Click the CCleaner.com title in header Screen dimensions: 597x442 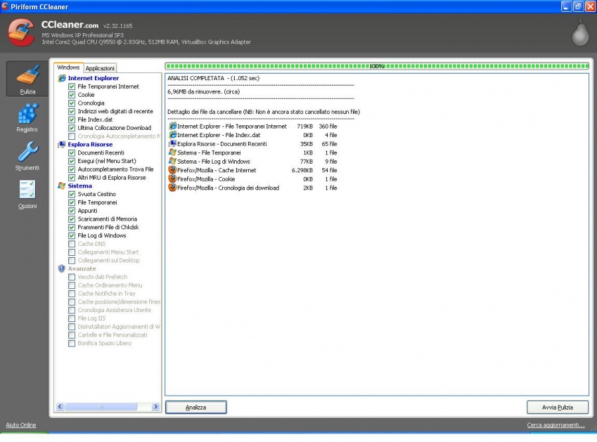[x=70, y=25]
